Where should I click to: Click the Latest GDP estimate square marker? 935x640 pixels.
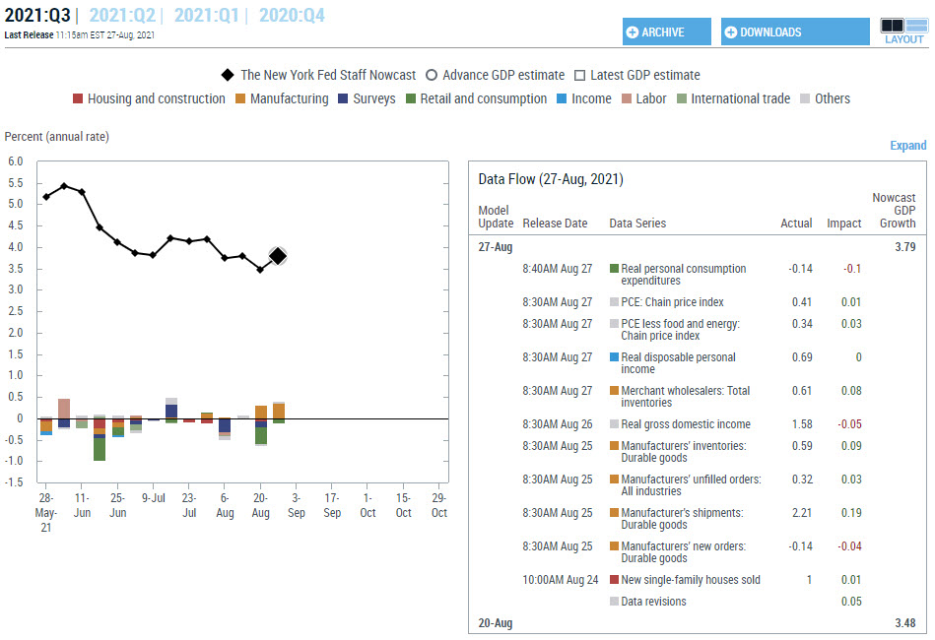point(580,75)
